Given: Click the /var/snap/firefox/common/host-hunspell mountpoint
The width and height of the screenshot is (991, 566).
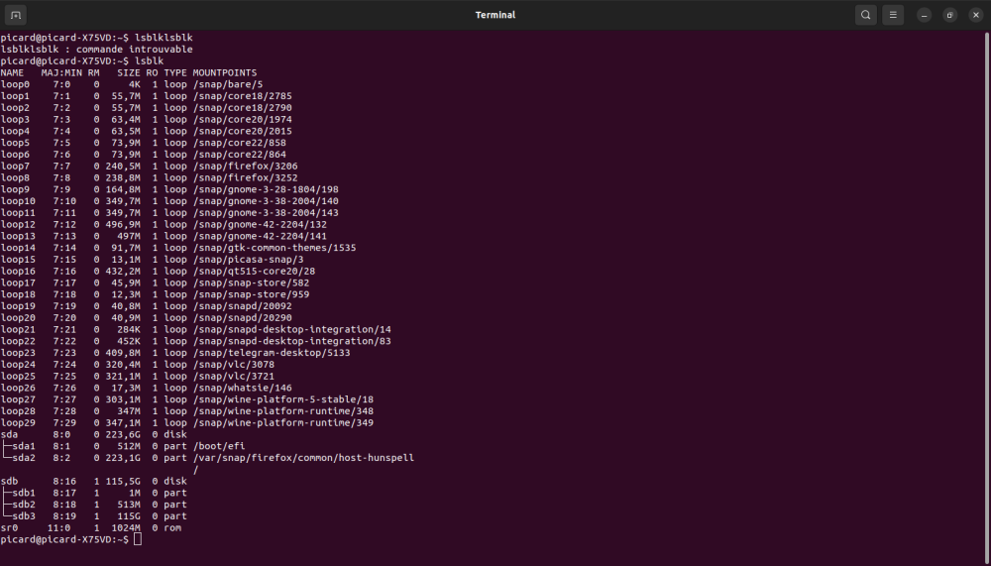Looking at the screenshot, I should point(303,458).
